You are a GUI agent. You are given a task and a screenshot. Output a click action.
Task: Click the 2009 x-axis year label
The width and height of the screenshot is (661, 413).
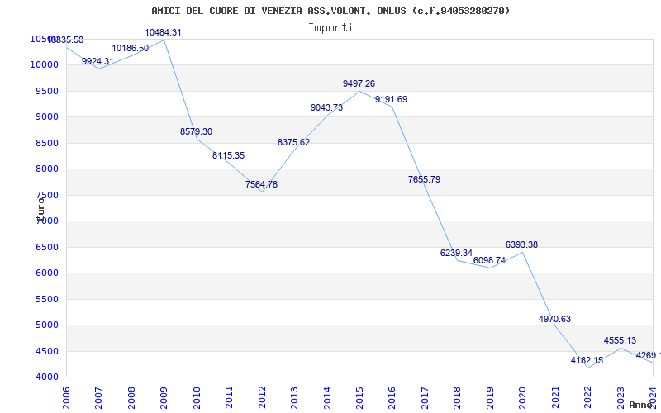(x=164, y=397)
